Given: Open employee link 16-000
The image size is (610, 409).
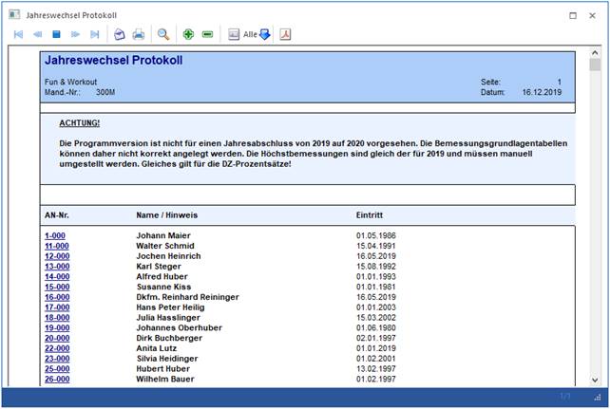Looking at the screenshot, I should [57, 297].
